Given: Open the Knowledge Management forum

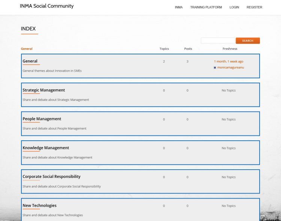Looking at the screenshot, I should pos(46,148).
